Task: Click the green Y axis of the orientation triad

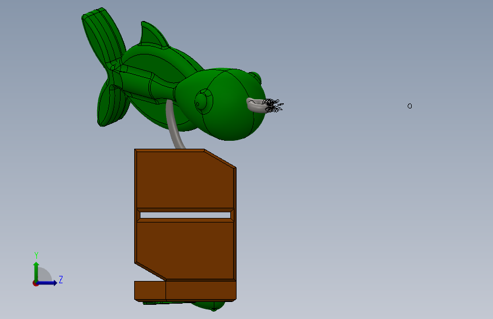Action: tap(36, 272)
